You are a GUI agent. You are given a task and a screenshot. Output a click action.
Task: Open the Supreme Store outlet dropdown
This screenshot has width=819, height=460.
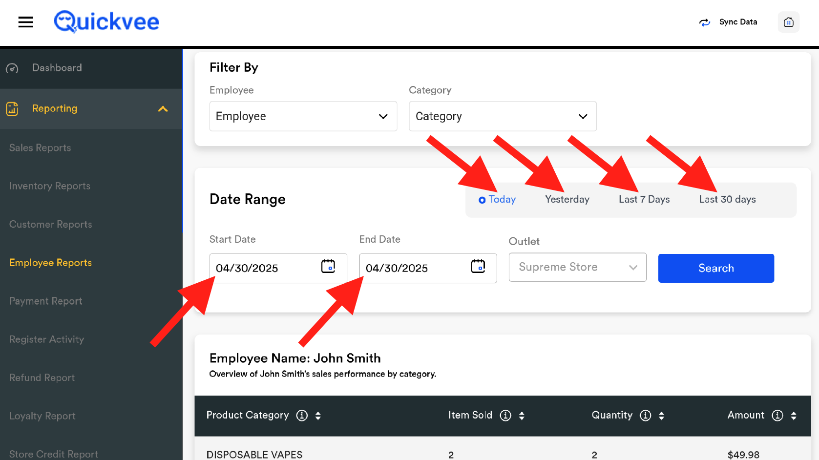click(577, 267)
